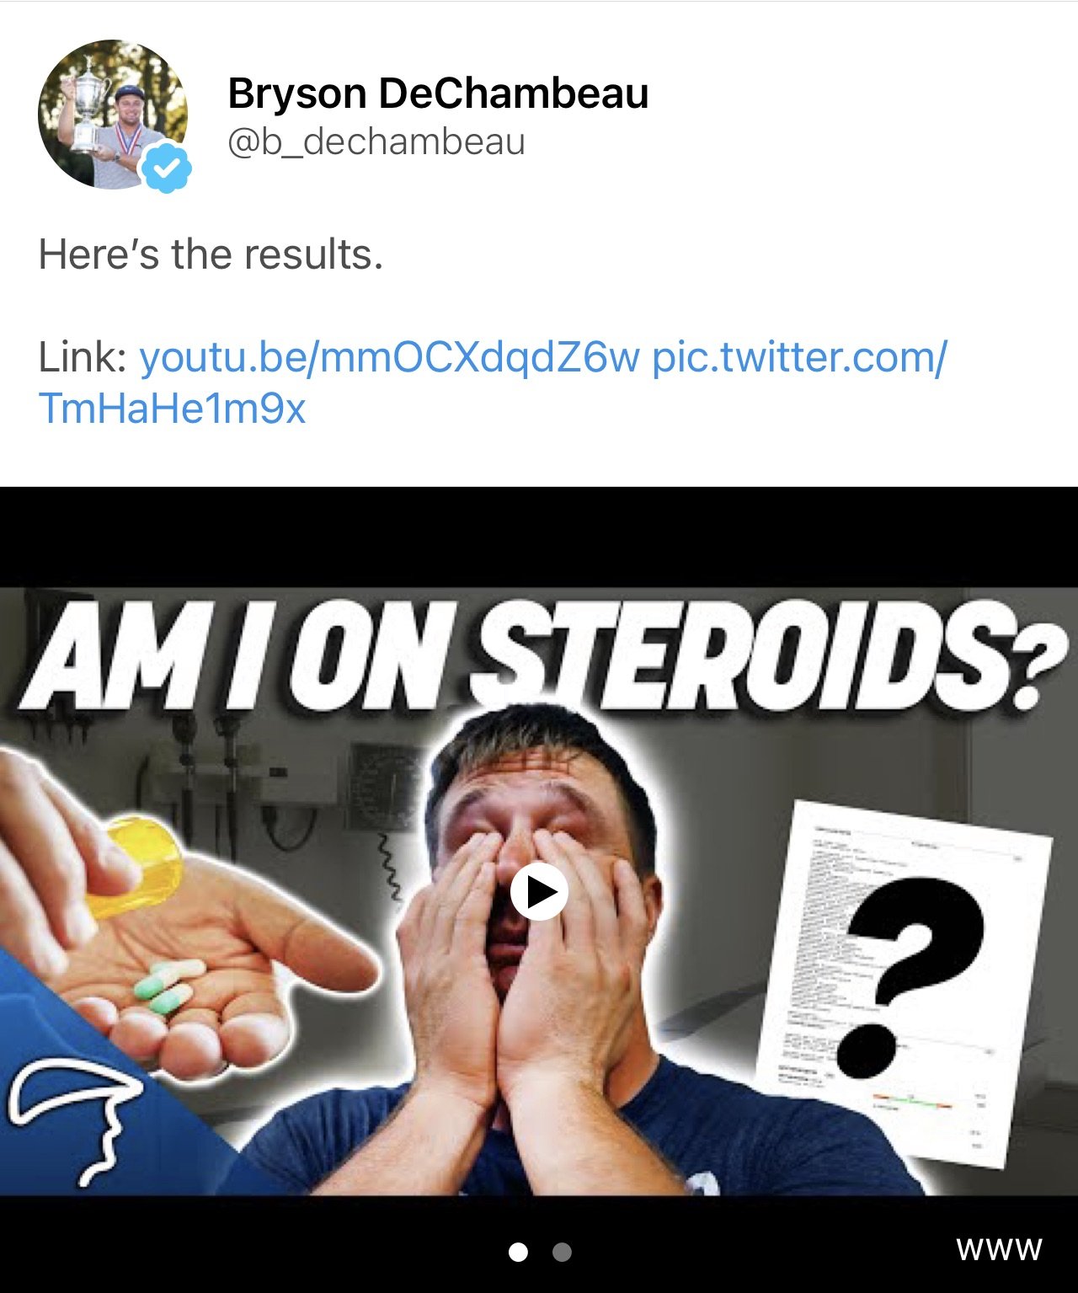Tap the "Here's the results." tweet text
Image resolution: width=1078 pixels, height=1293 pixels.
211,254
